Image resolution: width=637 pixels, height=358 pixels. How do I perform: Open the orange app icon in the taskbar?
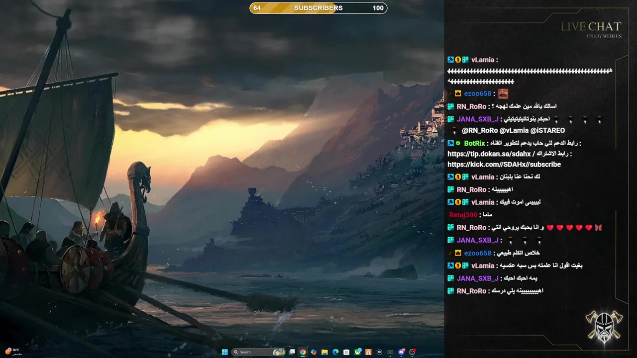[x=368, y=352]
